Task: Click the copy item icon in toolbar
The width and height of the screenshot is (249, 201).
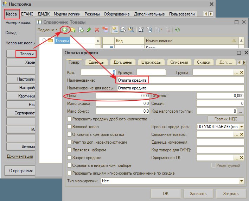Action: click(x=81, y=30)
